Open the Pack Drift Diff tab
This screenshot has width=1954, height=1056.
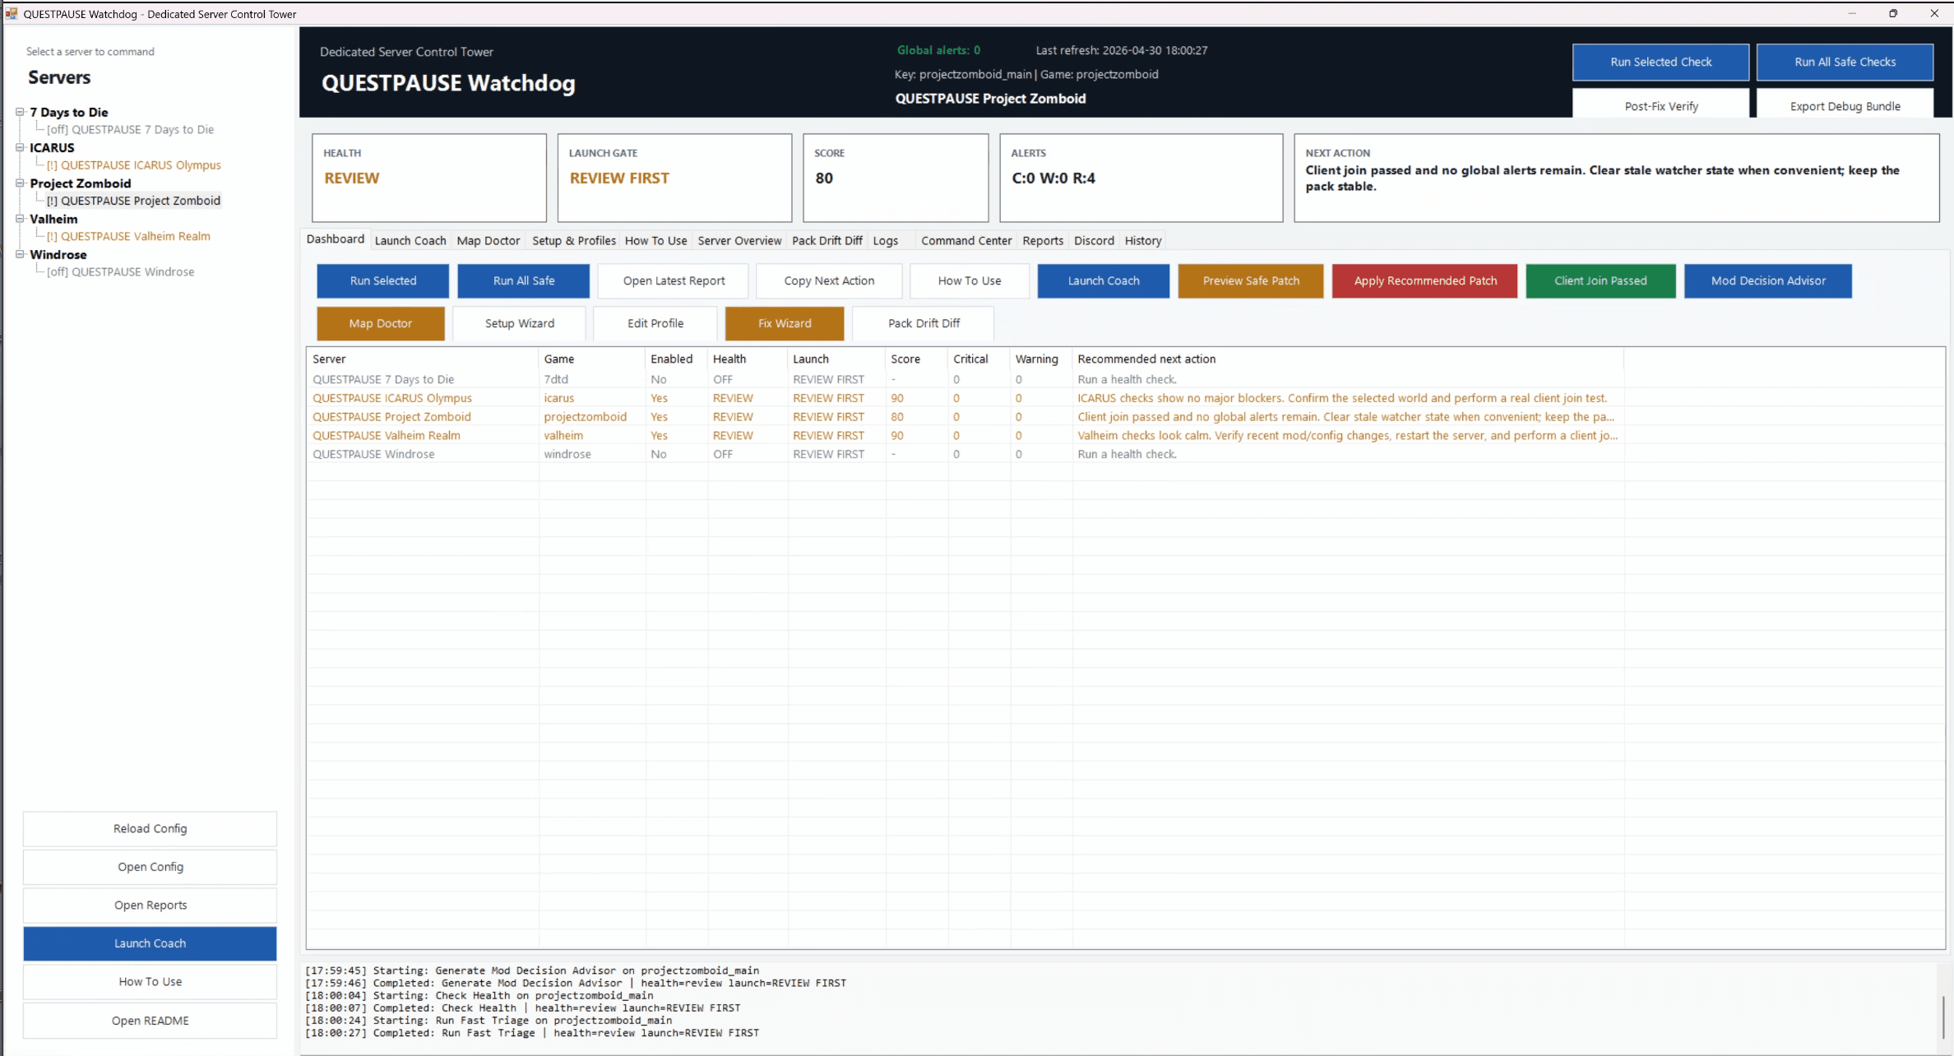pyautogui.click(x=827, y=240)
